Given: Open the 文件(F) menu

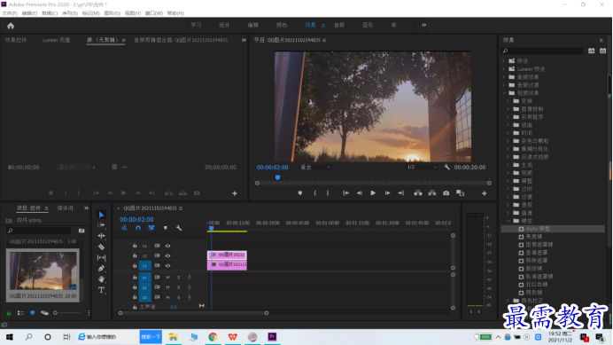Looking at the screenshot, I should (10, 13).
